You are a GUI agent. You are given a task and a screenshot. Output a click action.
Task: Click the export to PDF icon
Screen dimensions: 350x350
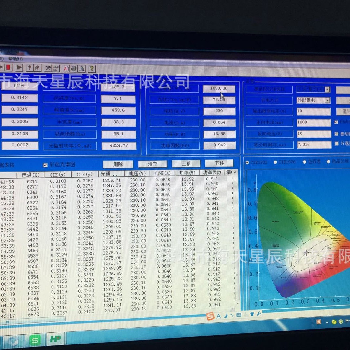tap(66, 68)
